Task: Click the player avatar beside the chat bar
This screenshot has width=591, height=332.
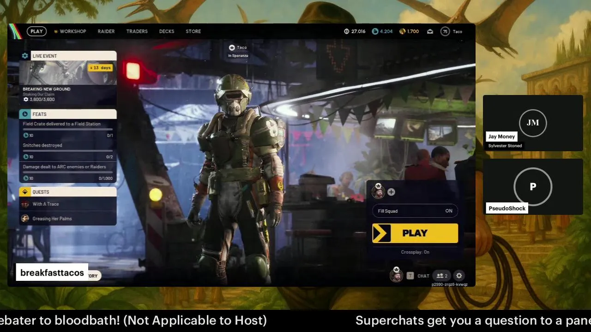Action: (396, 275)
